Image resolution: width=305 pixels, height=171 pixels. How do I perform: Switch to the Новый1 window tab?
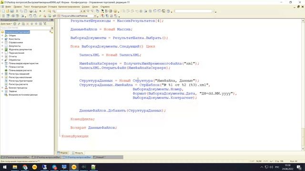tap(99, 157)
